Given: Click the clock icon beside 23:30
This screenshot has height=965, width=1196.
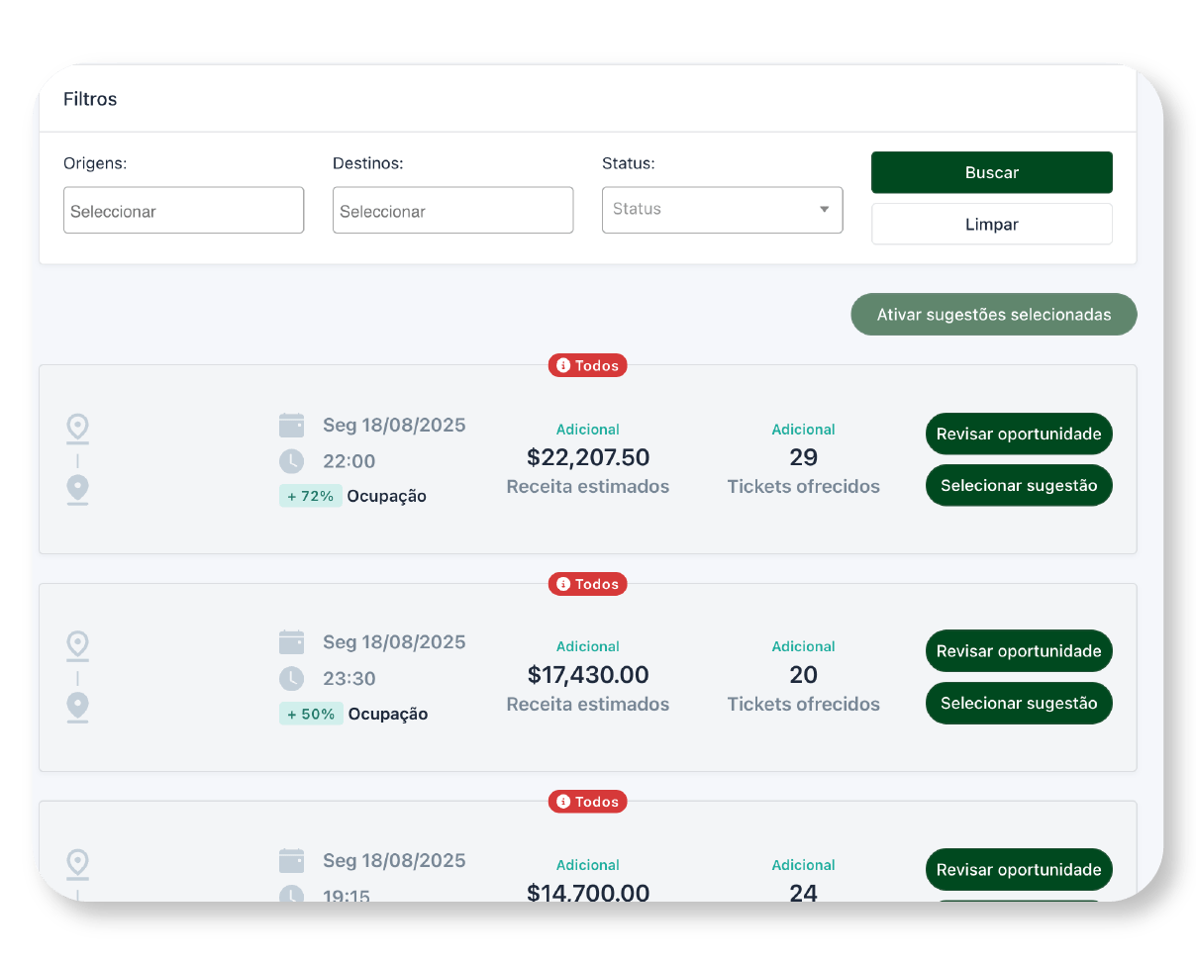Looking at the screenshot, I should (291, 679).
